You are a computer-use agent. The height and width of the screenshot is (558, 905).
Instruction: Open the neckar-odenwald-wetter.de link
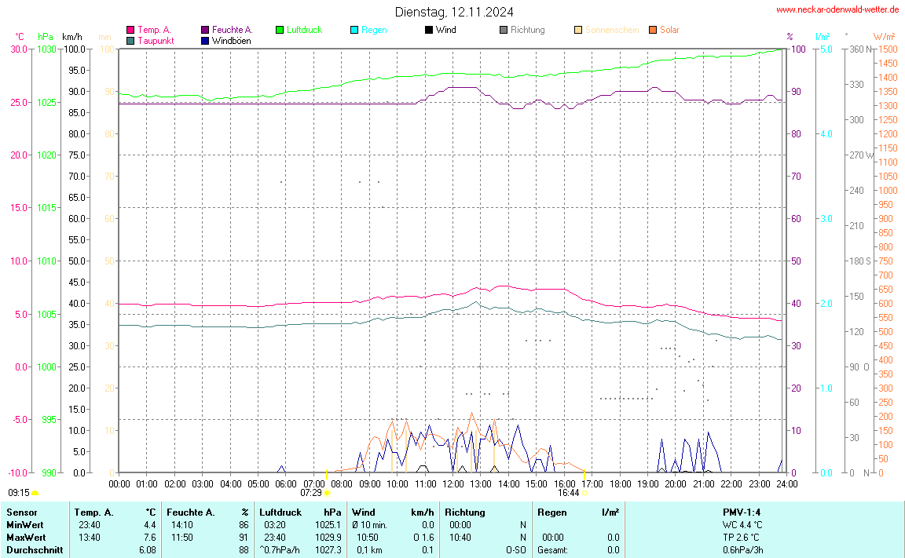point(837,9)
